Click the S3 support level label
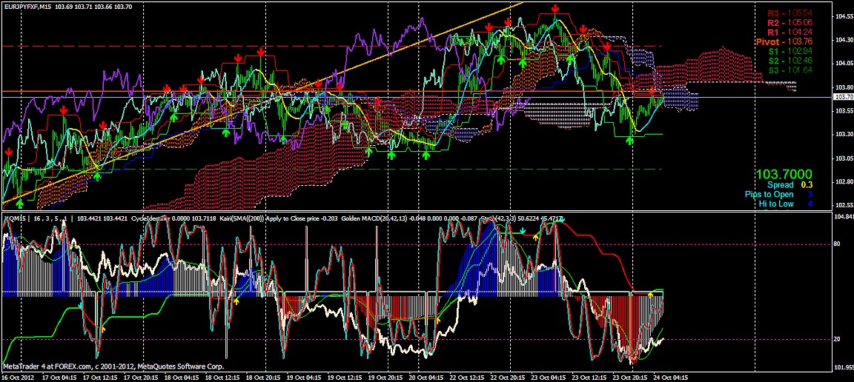The height and width of the screenshot is (382, 854). [x=790, y=70]
